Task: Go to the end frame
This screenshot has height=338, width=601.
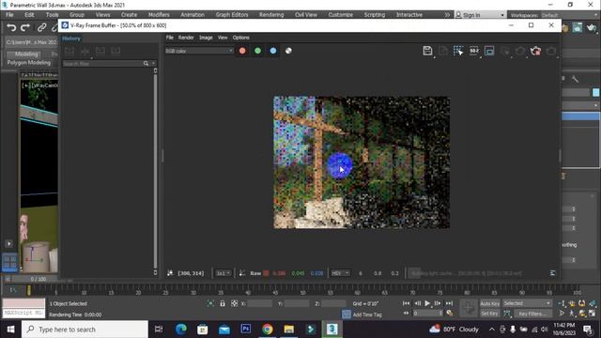Action: pyautogui.click(x=449, y=303)
